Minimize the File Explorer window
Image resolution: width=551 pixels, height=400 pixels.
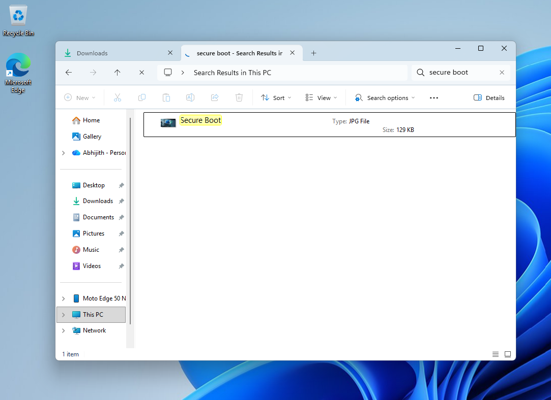[458, 48]
